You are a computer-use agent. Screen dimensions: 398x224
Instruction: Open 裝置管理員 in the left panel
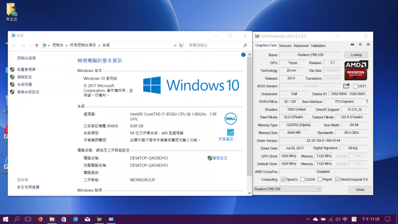pos(26,69)
